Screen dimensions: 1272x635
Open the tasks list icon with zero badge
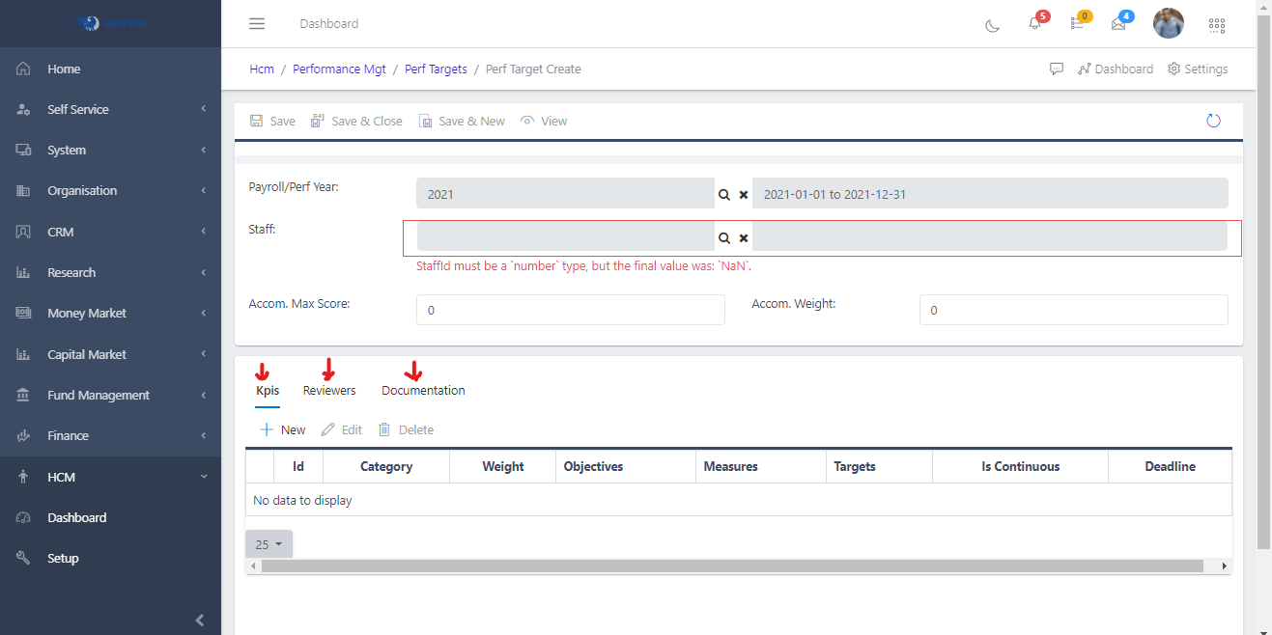click(1076, 23)
